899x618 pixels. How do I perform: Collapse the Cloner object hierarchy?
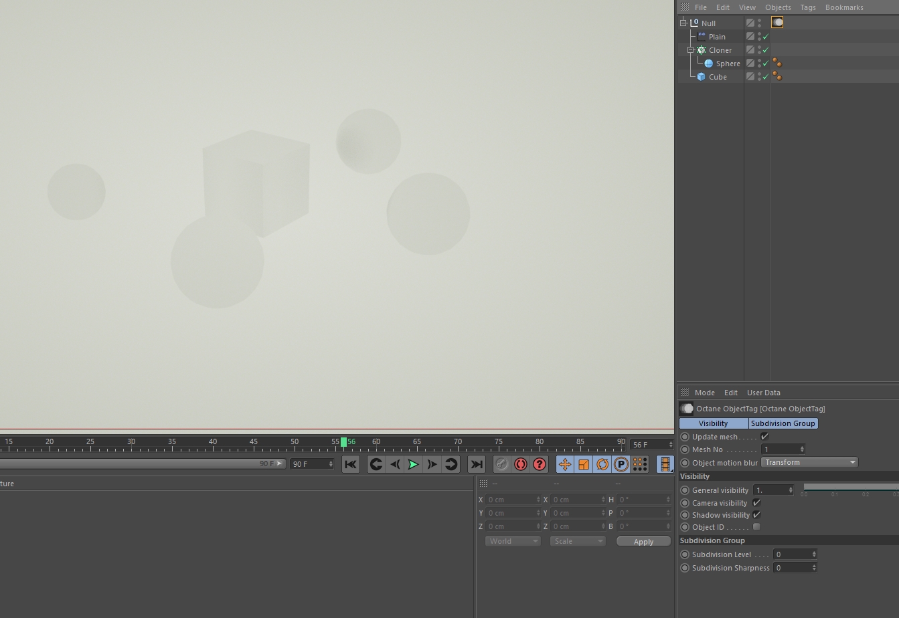coord(690,50)
